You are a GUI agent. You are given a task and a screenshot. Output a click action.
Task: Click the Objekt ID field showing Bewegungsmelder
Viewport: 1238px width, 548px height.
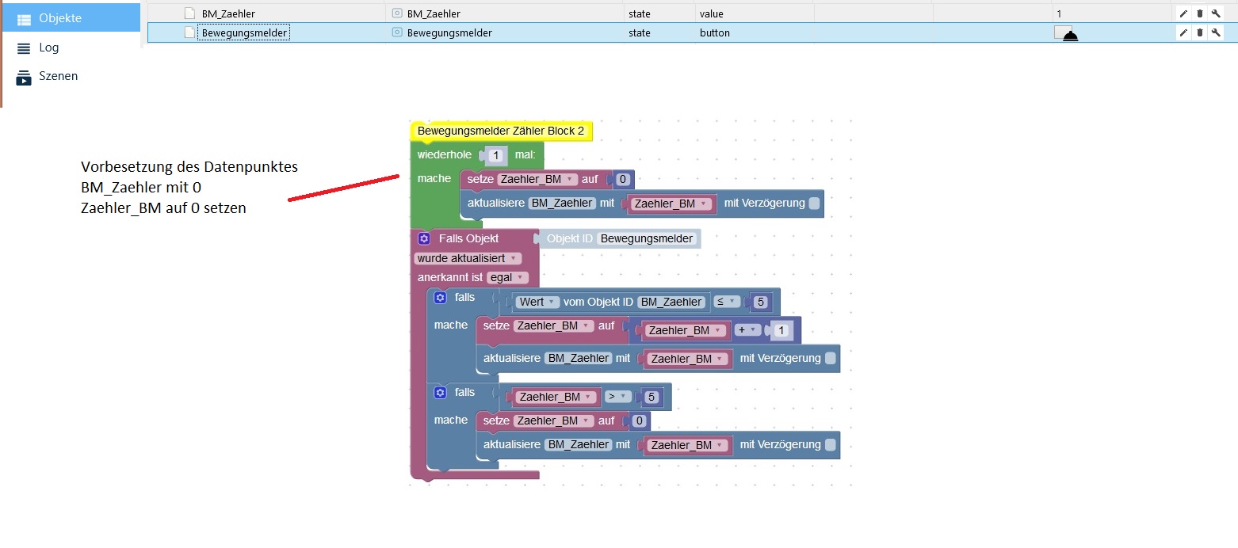647,238
